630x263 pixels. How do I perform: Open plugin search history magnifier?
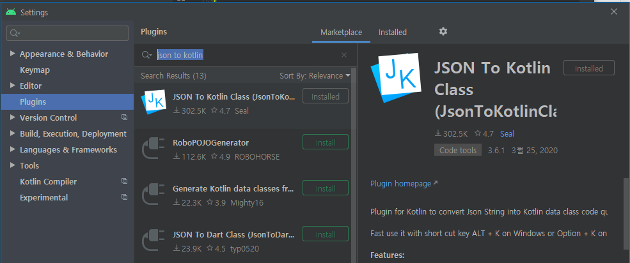coord(147,55)
